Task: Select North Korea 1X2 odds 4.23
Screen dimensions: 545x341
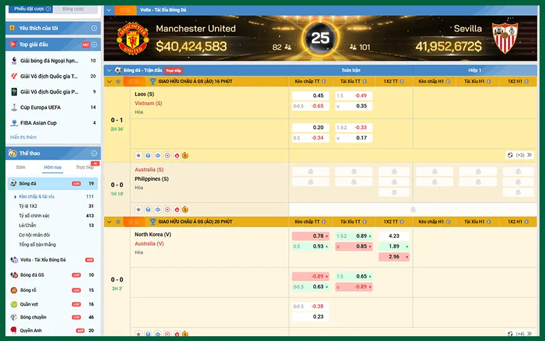Action: coord(394,236)
